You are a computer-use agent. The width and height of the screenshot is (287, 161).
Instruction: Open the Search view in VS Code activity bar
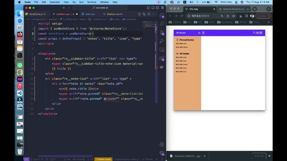[x=162, y=24]
